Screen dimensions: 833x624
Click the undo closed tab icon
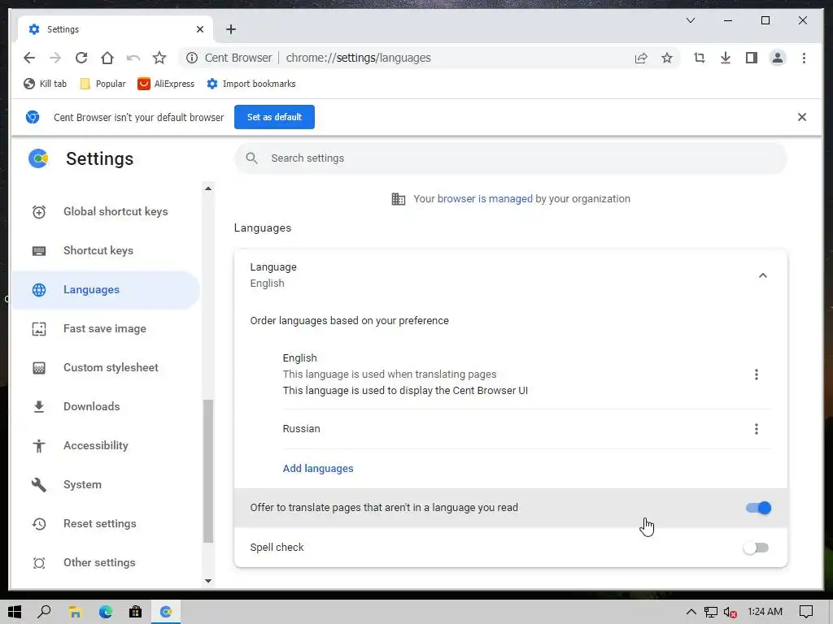133,58
